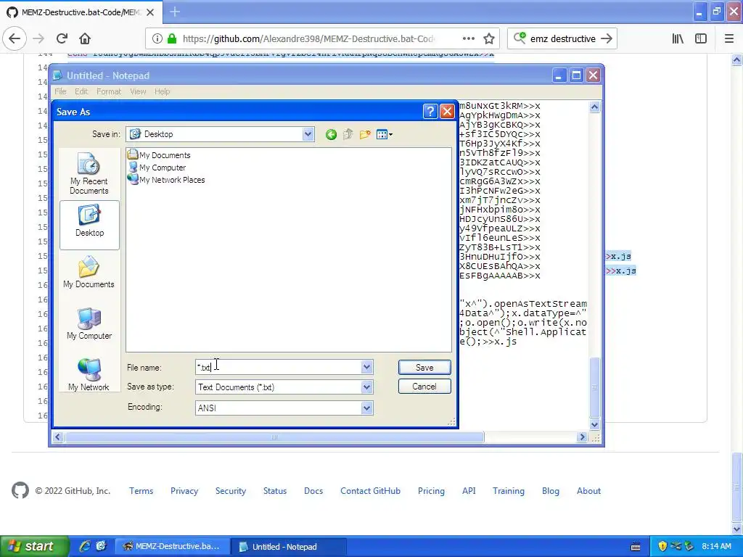
Task: Select My Computer in file list
Action: 157,168
